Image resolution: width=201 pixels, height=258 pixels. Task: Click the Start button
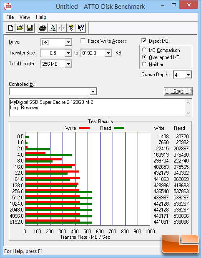178,91
